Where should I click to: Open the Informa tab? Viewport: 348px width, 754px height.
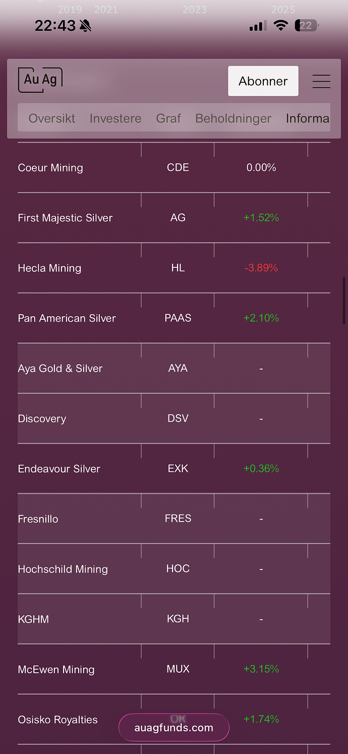[x=307, y=119]
